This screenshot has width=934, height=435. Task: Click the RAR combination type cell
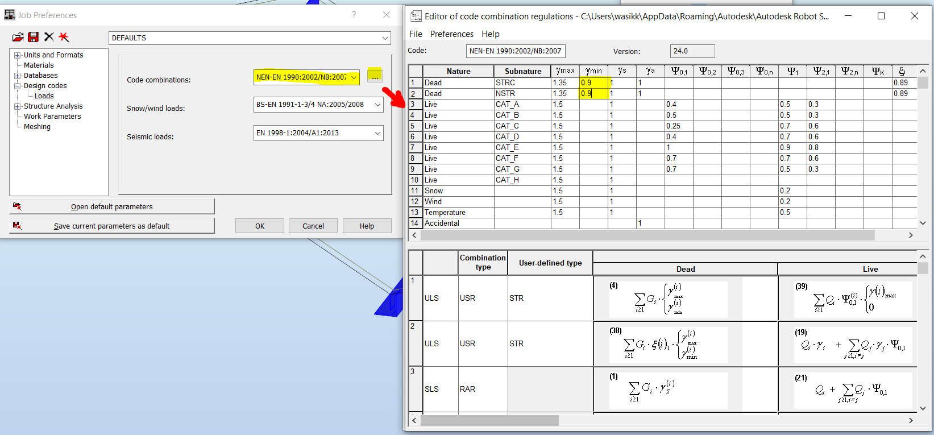click(483, 390)
